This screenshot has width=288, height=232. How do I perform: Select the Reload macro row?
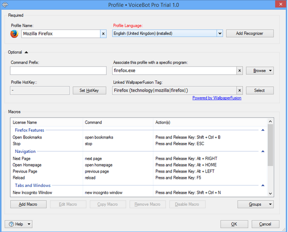tap(139, 178)
